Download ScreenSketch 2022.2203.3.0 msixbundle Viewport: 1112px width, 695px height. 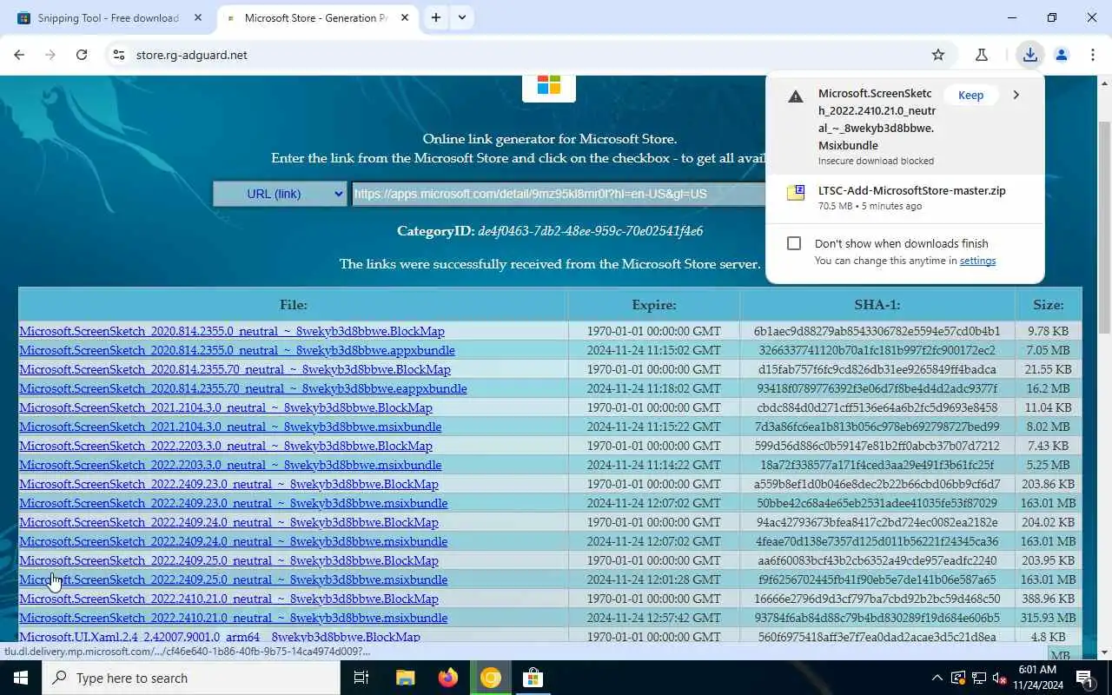click(230, 465)
